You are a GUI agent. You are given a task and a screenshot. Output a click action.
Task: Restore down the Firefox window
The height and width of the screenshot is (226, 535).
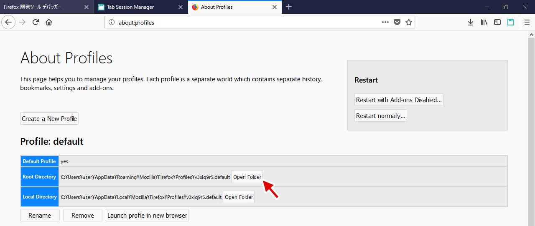[x=506, y=7]
